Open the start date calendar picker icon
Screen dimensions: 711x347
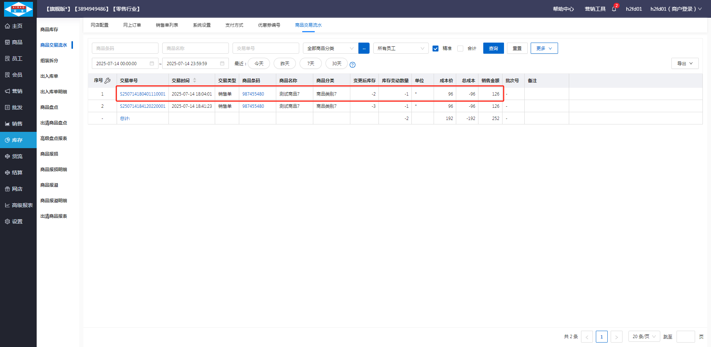152,63
